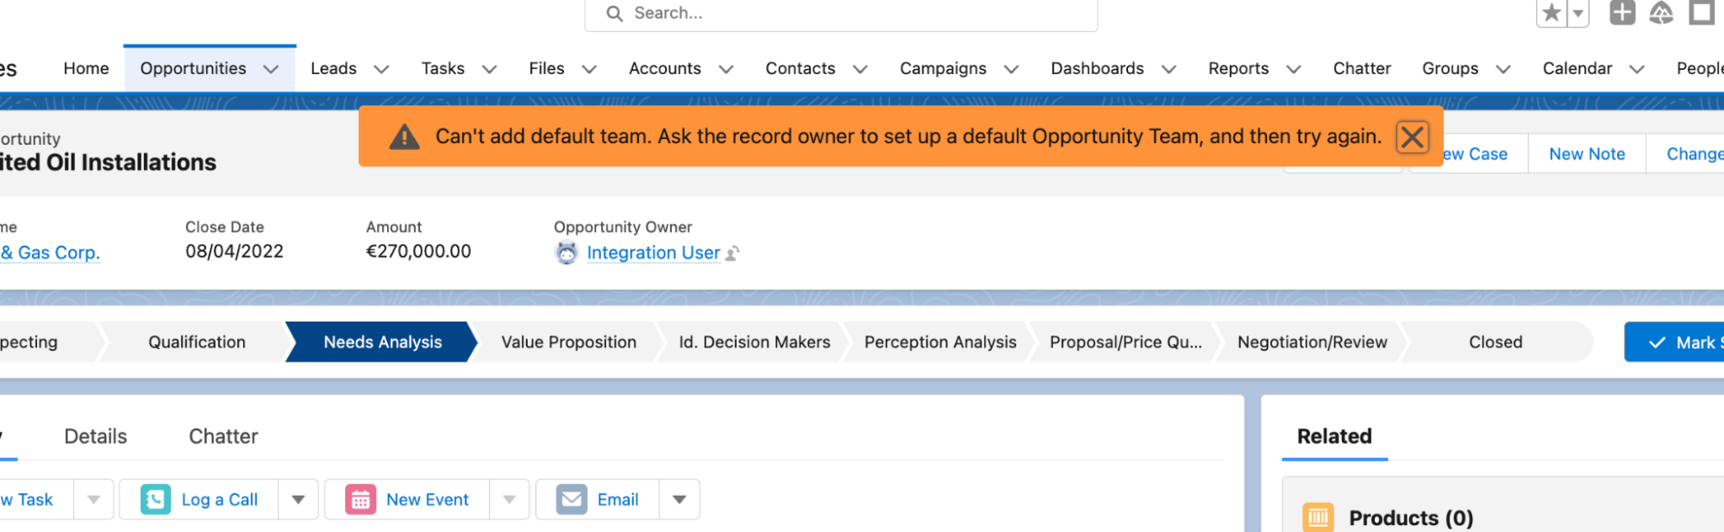
Task: Click the Integration User avatar icon
Action: pos(567,253)
